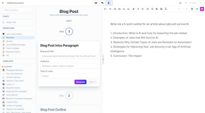
Task: Switch to chat mode view
Action: tap(102, 3)
